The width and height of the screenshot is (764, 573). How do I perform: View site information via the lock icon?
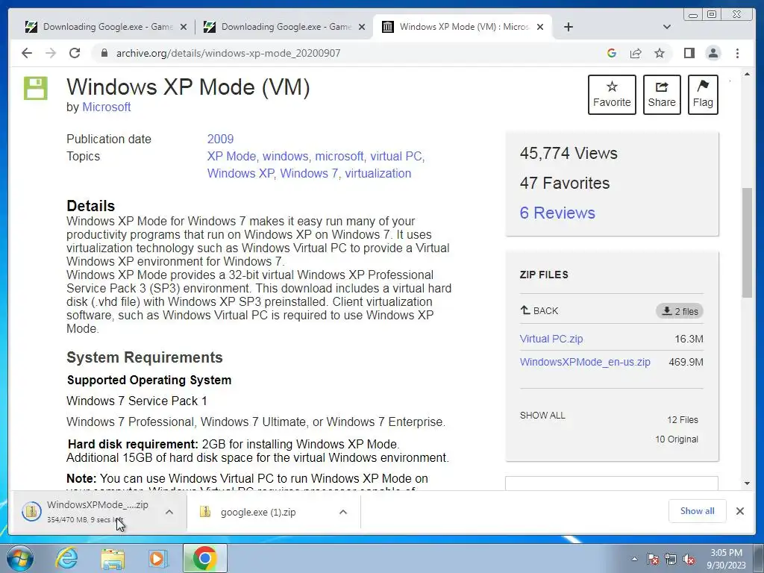(104, 53)
